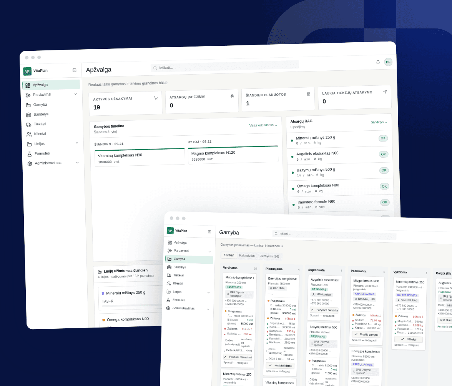Click the icon on Atsargų įspėjimai card
The height and width of the screenshot is (386, 452).
tap(232, 96)
